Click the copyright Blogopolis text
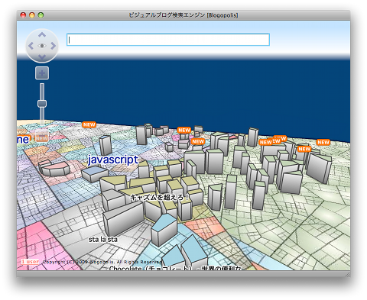The width and height of the screenshot is (367, 300). 102,262
